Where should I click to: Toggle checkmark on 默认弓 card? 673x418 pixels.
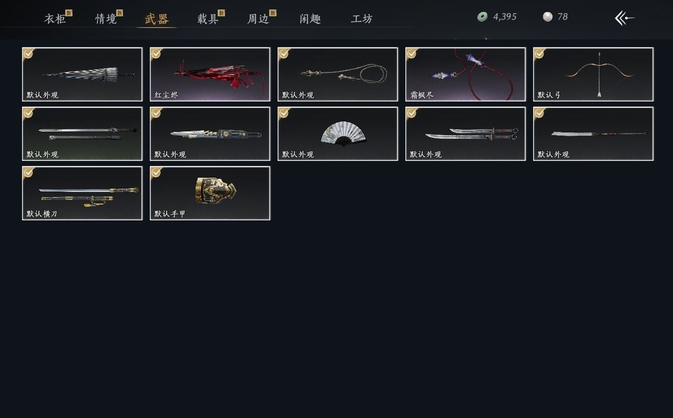539,53
